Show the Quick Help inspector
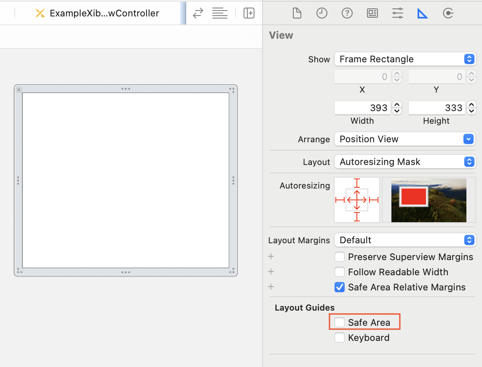 (347, 13)
